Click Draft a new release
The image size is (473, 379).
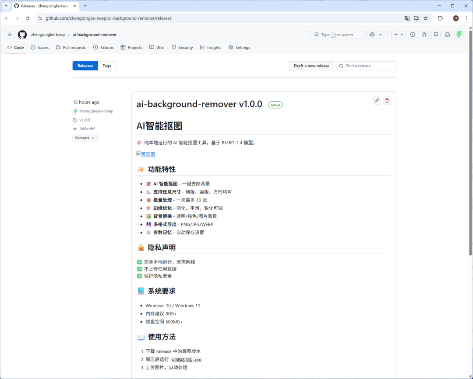(312, 66)
